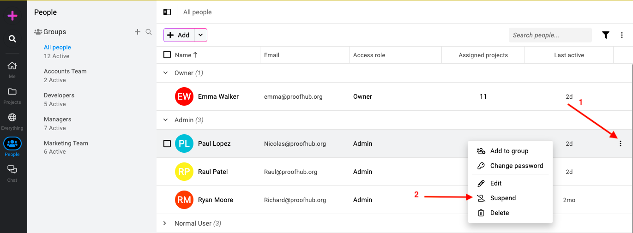This screenshot has height=233, width=633.
Task: Tick the select-all checkbox in the header
Action: (167, 55)
